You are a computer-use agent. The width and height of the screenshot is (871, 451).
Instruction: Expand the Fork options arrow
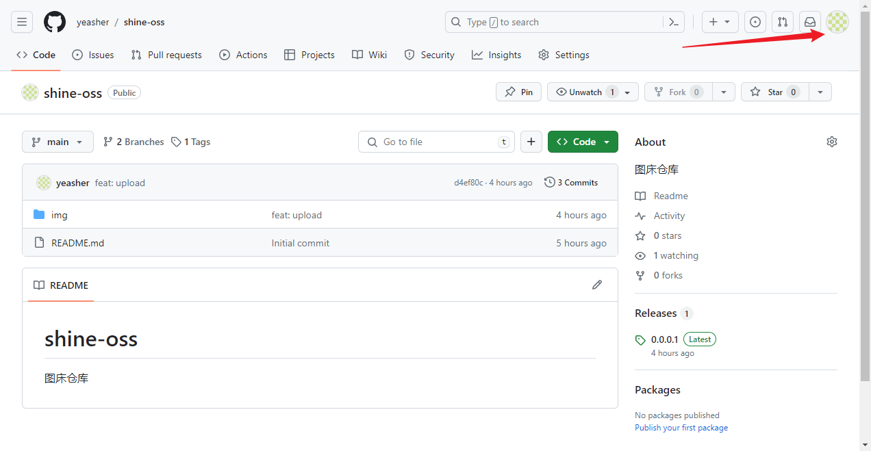tap(724, 92)
